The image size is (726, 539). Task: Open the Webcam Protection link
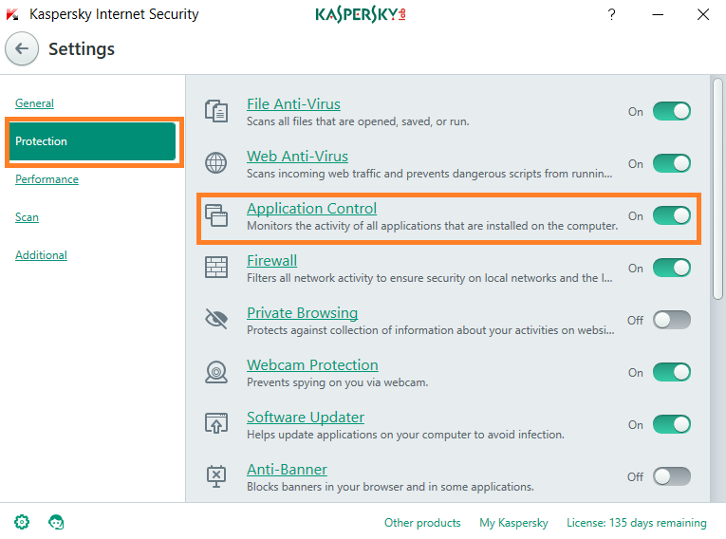(312, 365)
